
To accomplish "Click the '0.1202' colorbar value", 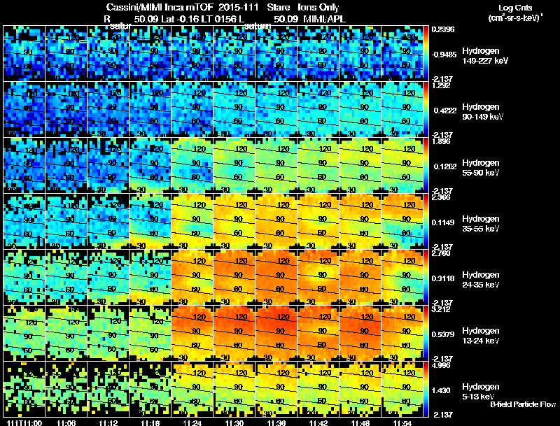I will (445, 166).
